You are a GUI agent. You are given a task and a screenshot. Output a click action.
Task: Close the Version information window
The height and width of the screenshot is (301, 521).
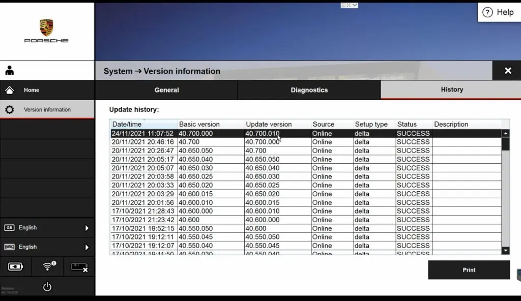[507, 71]
